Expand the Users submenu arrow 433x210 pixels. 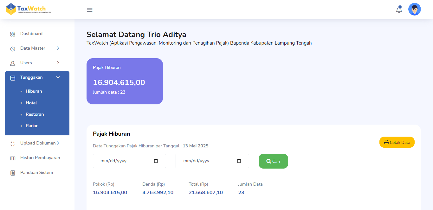tap(58, 63)
